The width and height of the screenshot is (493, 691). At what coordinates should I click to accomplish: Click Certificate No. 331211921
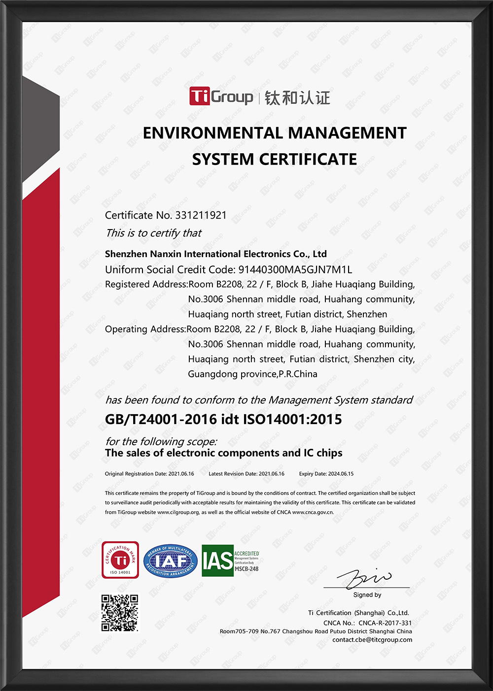click(x=166, y=215)
